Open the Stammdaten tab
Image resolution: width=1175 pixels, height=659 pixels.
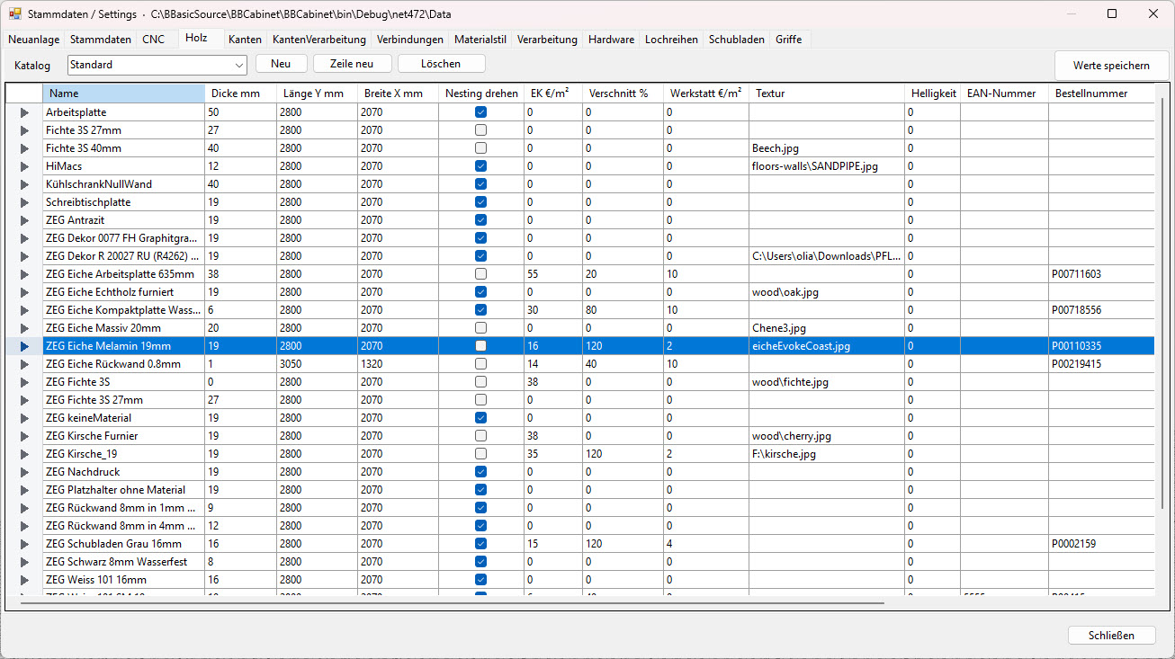pos(101,40)
